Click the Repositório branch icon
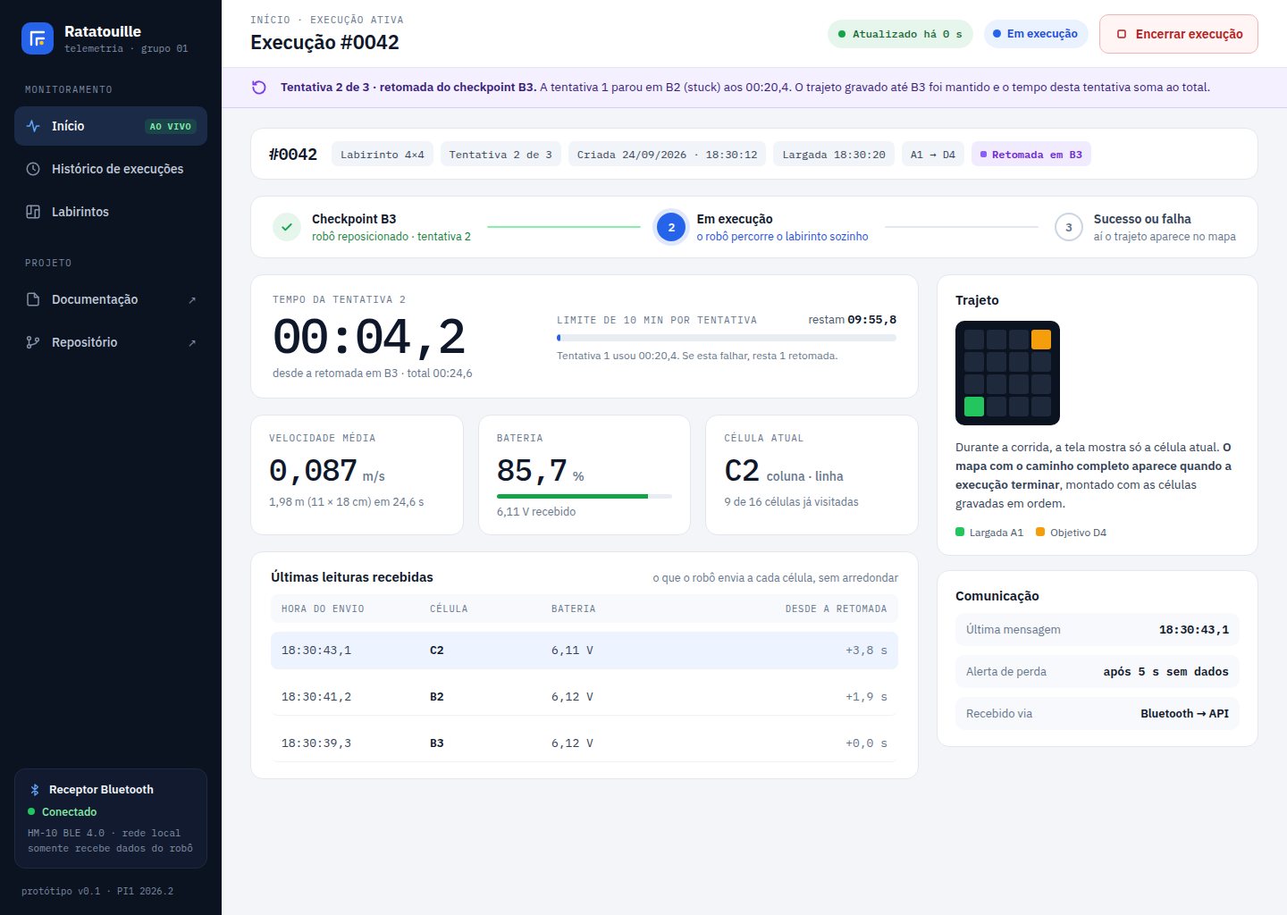The width and height of the screenshot is (1287, 915). click(33, 342)
